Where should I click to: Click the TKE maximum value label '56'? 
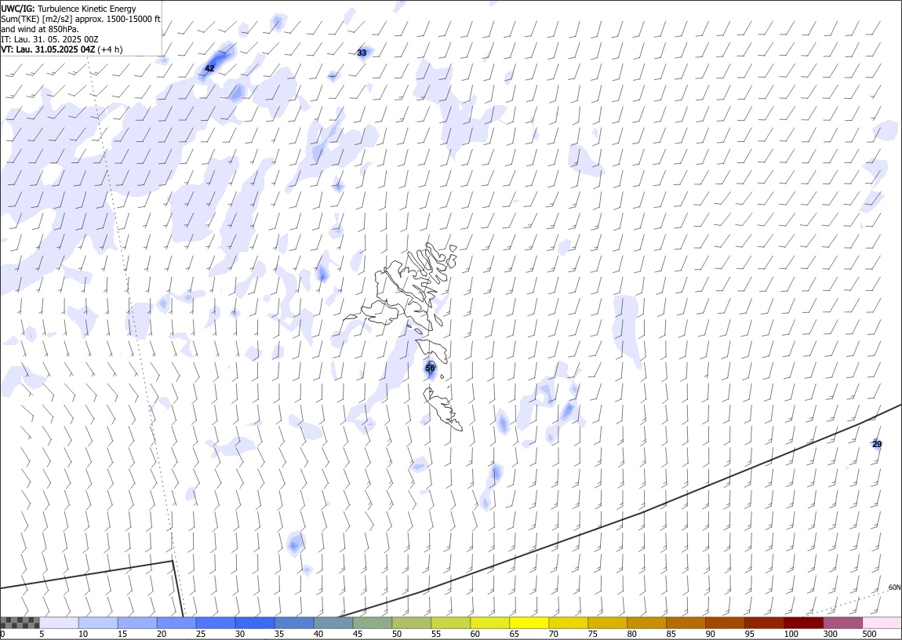click(x=431, y=368)
